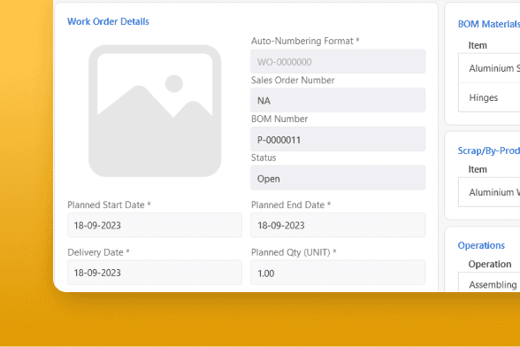Viewport: 520px width, 347px height.
Task: Click the Operations section heading
Action: pos(481,245)
